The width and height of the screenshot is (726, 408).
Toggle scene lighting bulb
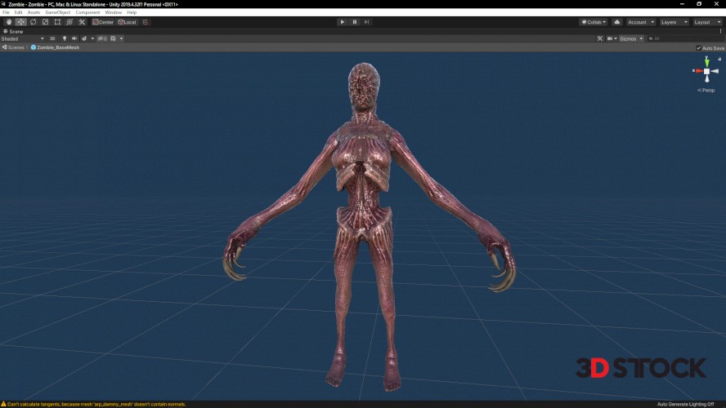[65, 39]
